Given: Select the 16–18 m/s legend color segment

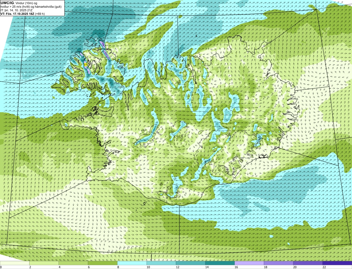Looking at the screenshot, I should [249, 263].
